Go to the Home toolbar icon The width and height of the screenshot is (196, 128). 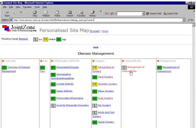57,12
